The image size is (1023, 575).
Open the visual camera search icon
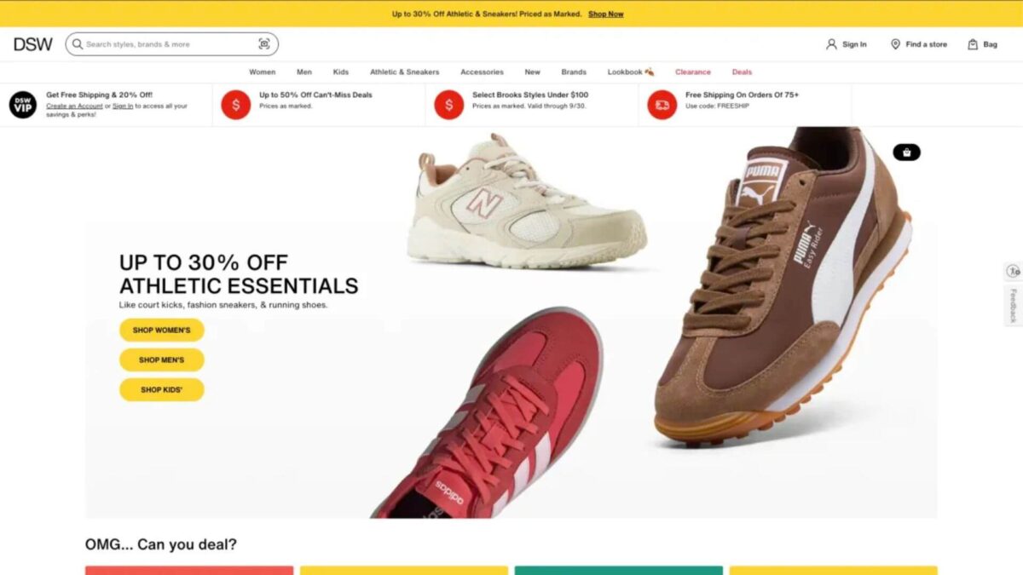click(263, 44)
